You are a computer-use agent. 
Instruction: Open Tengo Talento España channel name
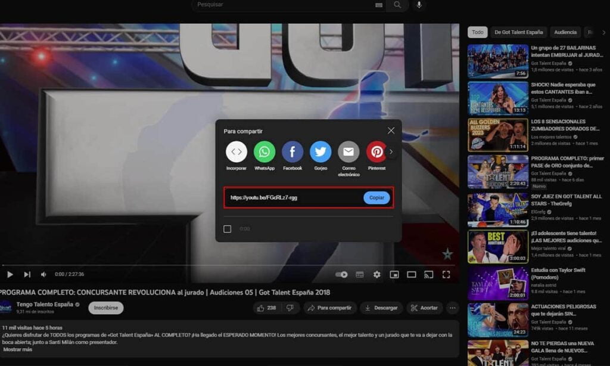click(x=45, y=305)
